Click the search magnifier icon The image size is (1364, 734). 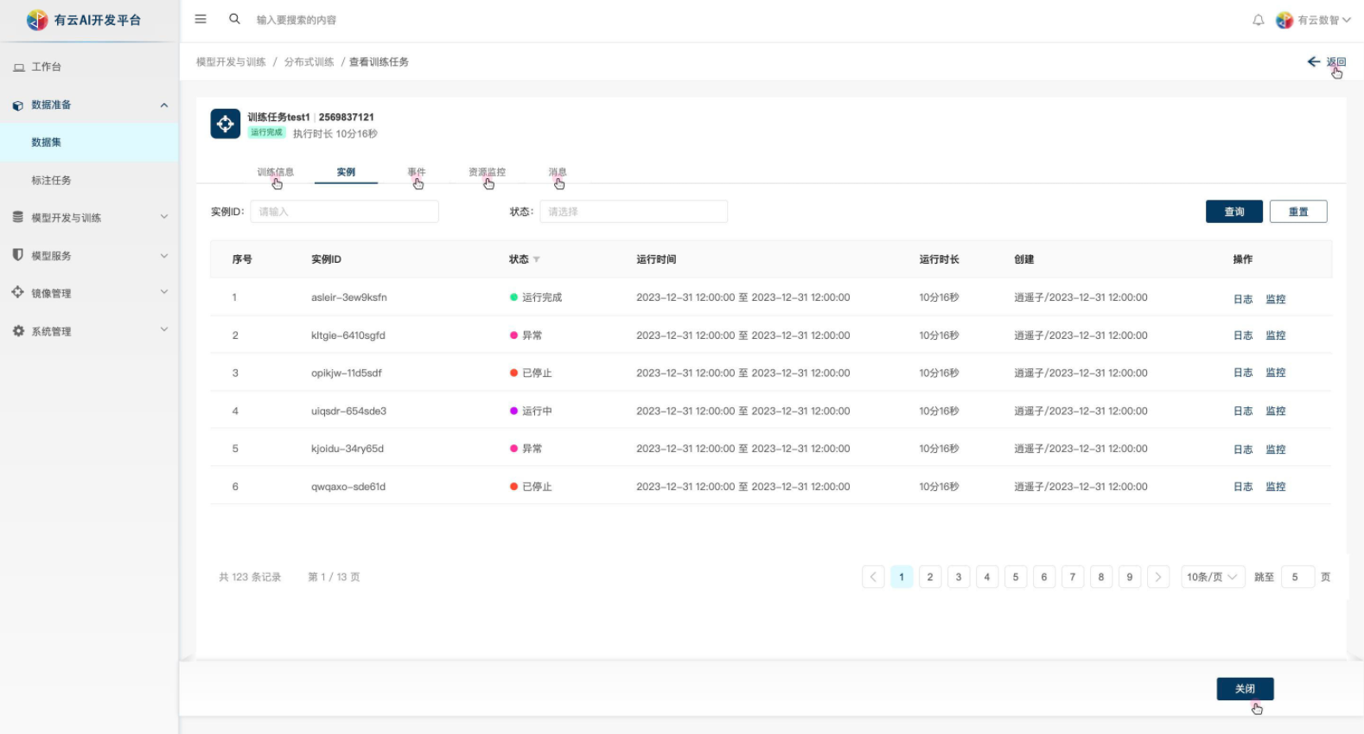pyautogui.click(x=234, y=19)
